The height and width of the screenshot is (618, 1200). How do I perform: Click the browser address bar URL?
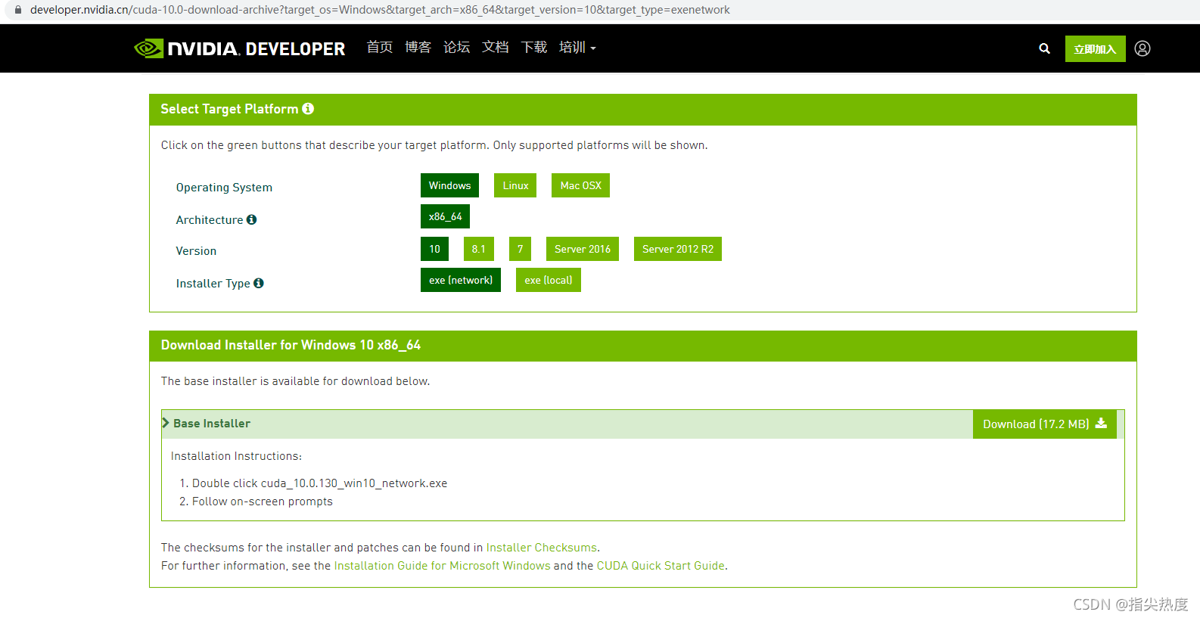pyautogui.click(x=380, y=10)
